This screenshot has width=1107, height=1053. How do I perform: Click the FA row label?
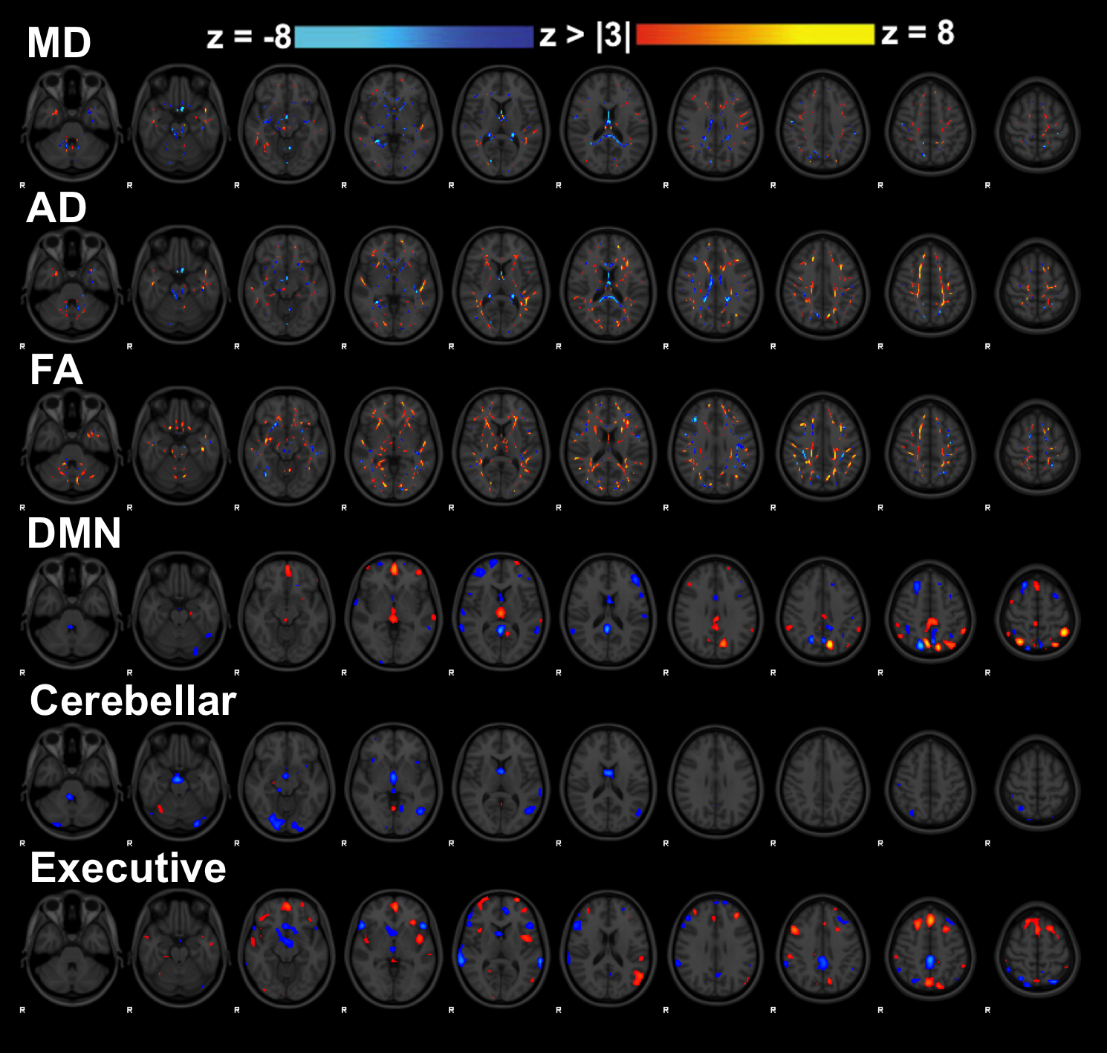[56, 370]
